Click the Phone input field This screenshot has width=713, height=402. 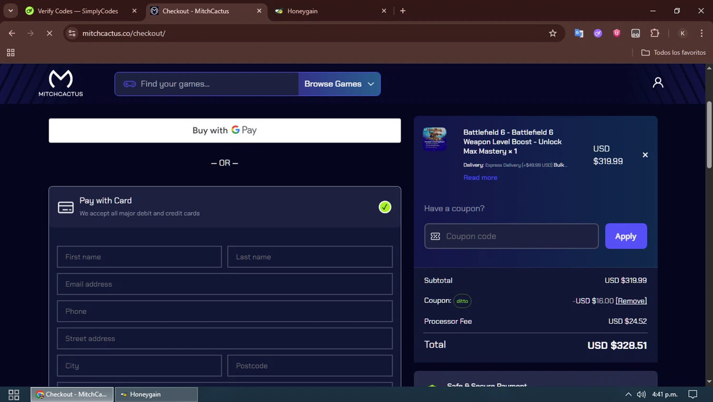225,311
